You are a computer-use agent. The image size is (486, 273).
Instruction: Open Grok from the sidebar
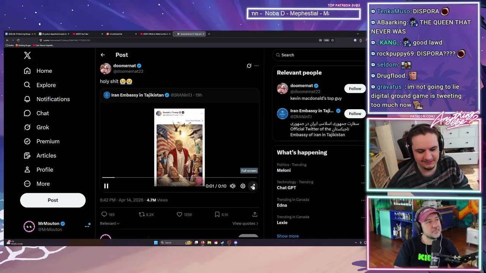36,127
